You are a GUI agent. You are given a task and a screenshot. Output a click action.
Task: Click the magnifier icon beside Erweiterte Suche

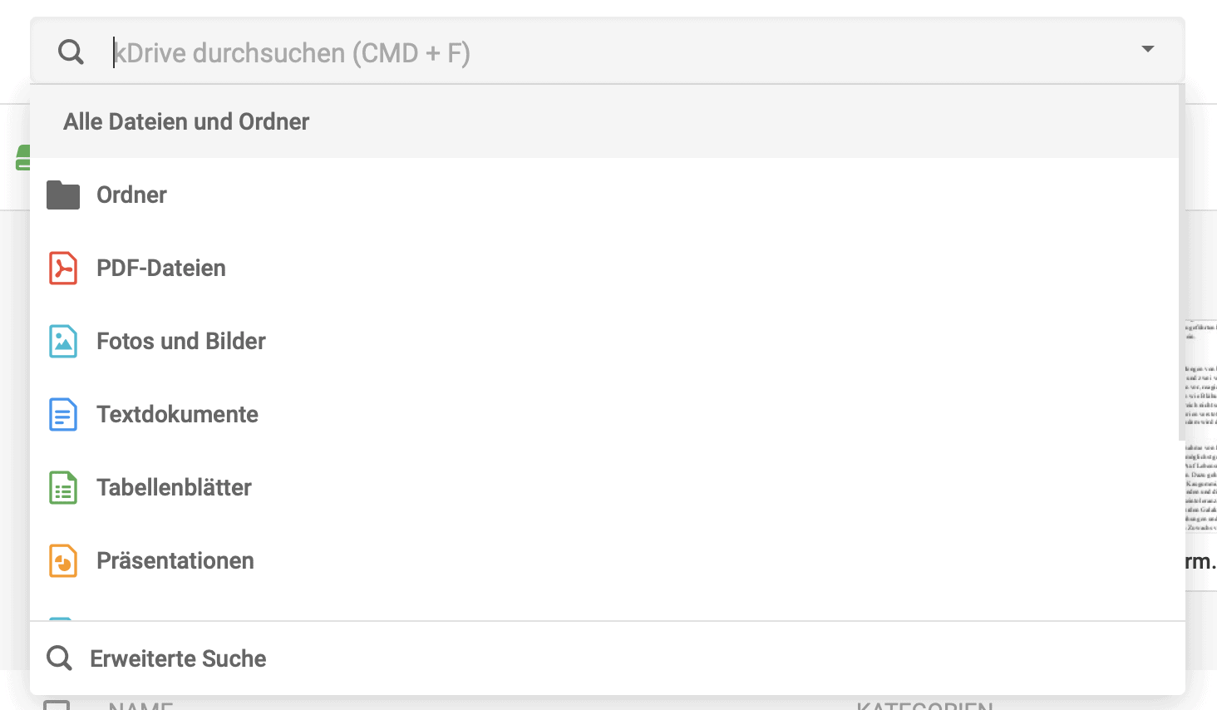[x=59, y=658]
